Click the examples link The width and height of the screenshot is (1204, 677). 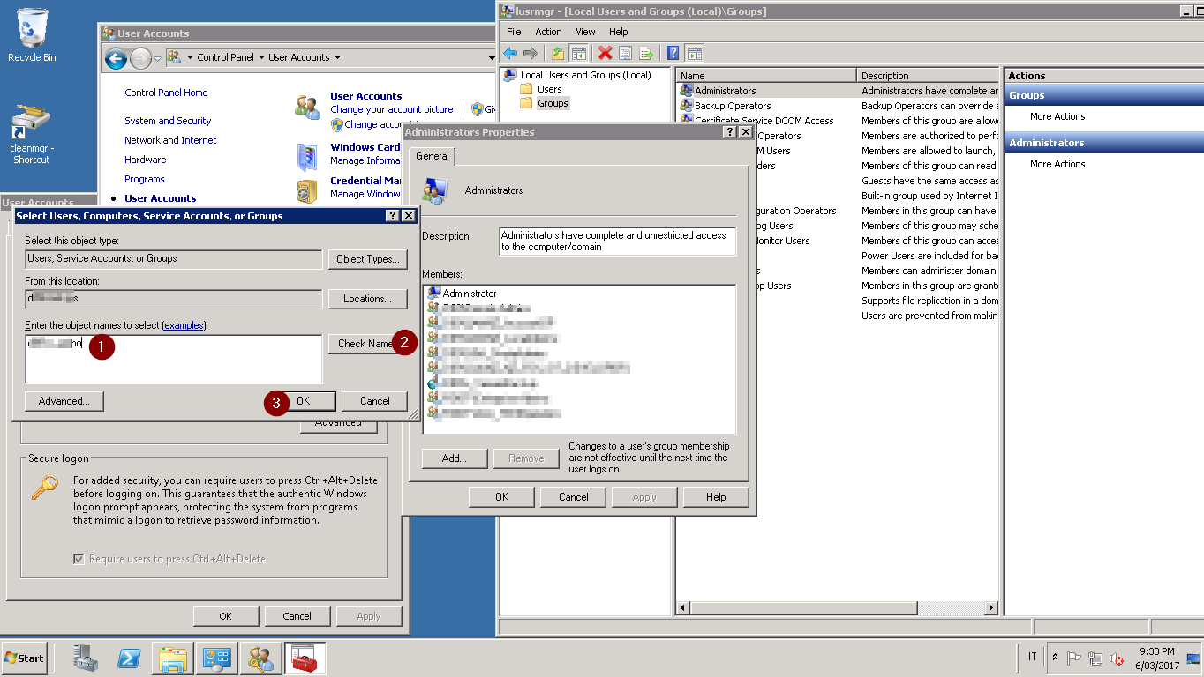click(x=184, y=325)
